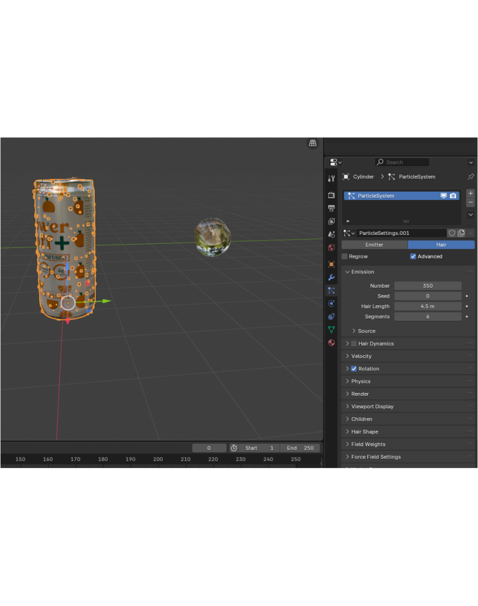Screen dimensions: 478x606
Task: Toggle ParticleSystem render camera visibility
Action: point(453,196)
